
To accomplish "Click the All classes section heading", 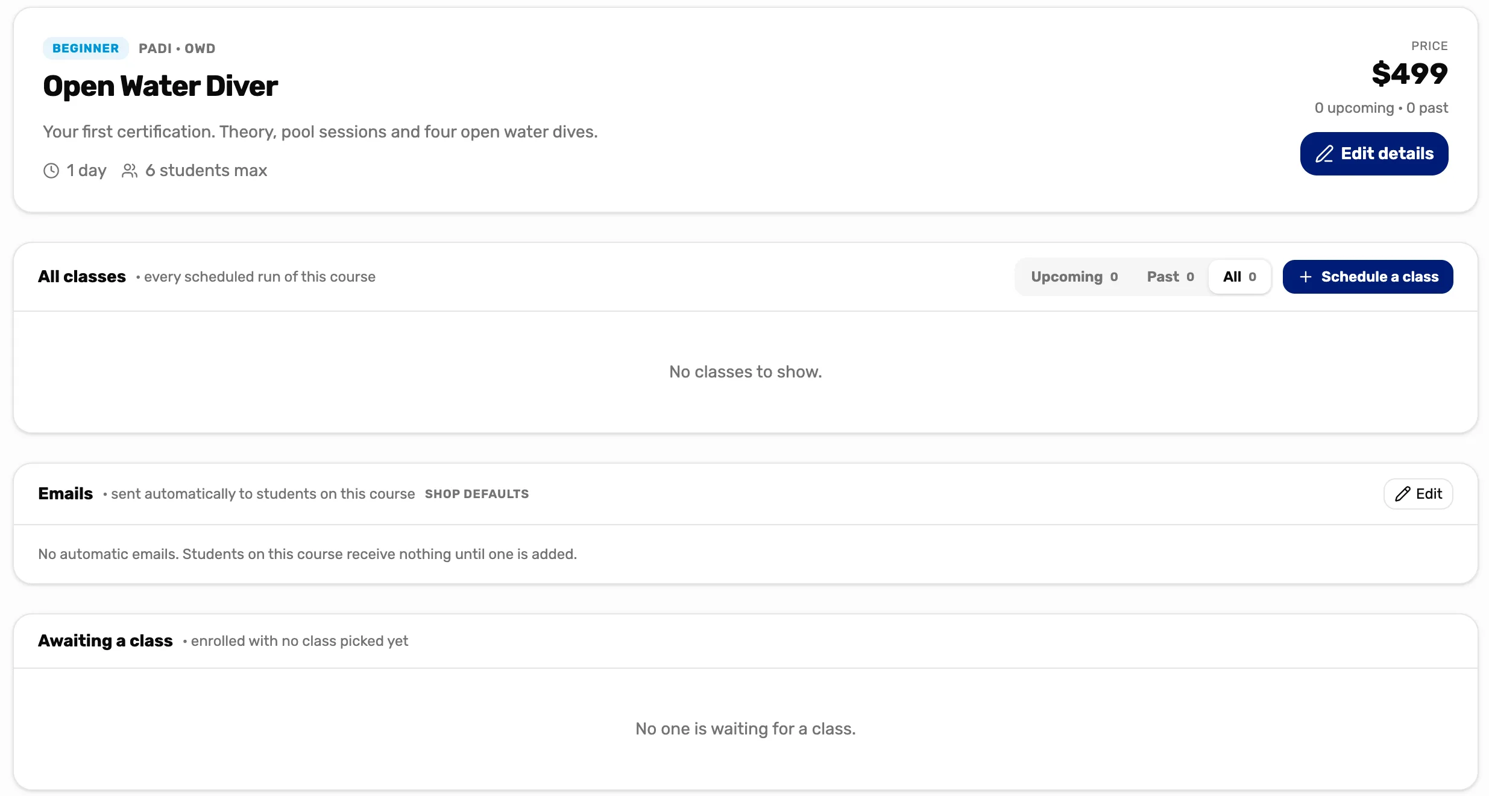I will tap(82, 277).
